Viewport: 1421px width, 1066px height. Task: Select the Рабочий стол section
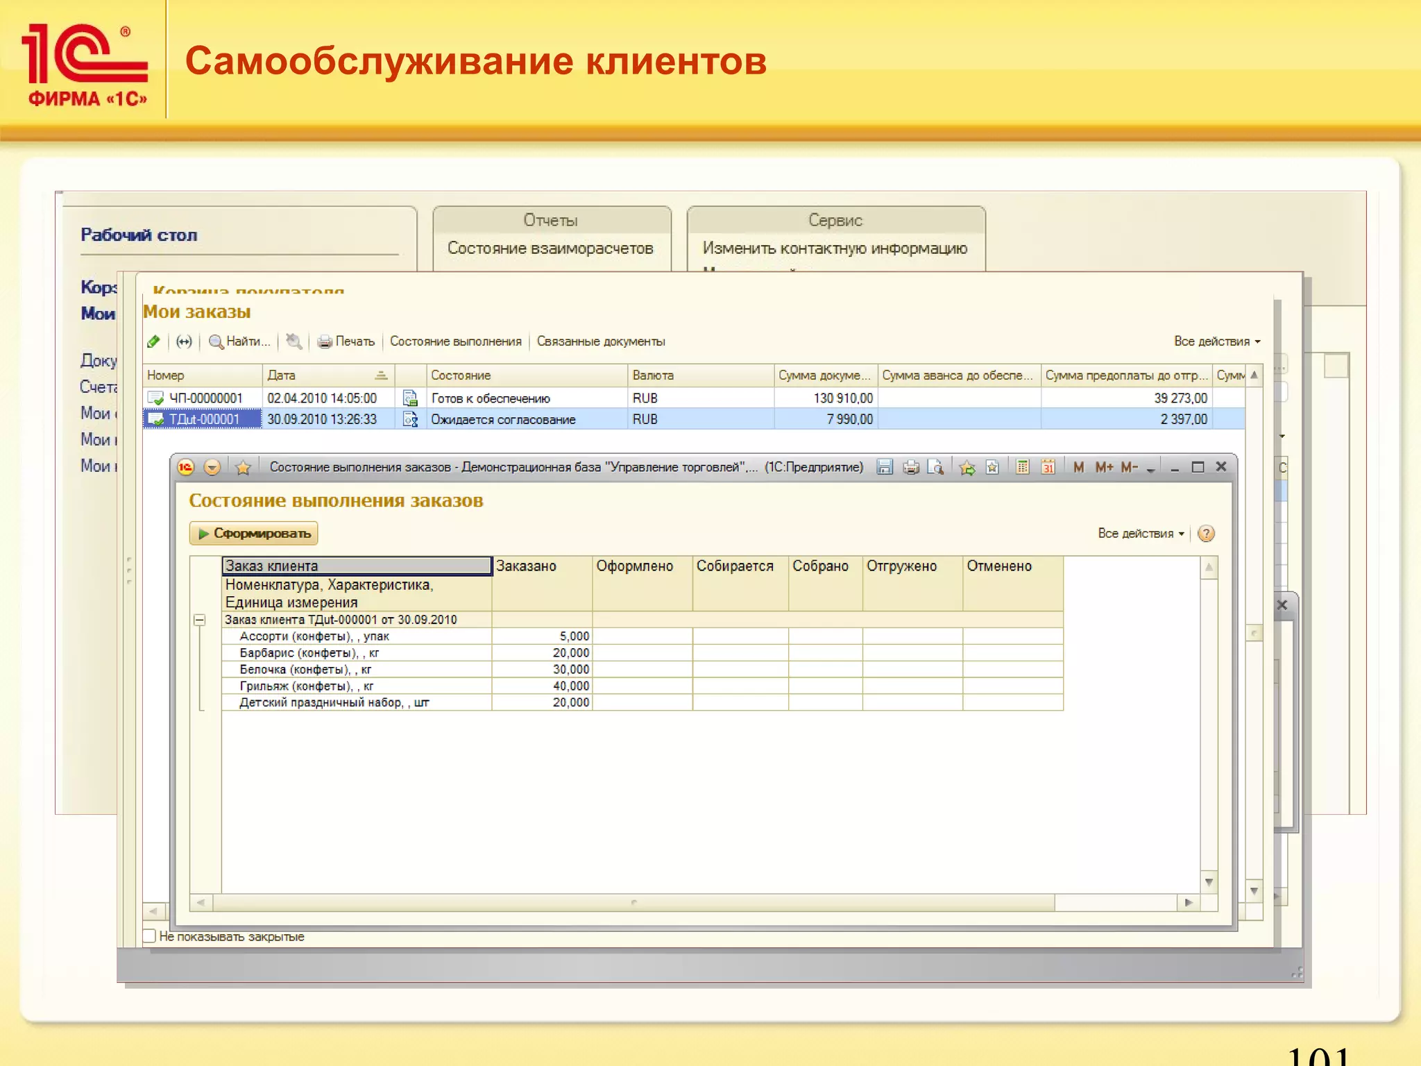[139, 235]
